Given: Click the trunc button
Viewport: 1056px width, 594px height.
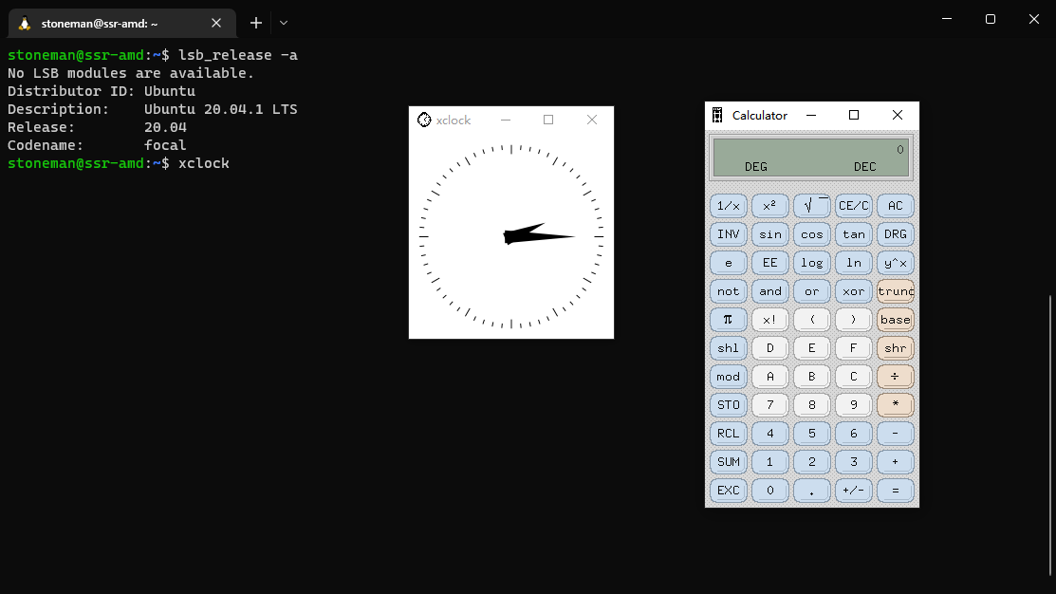Looking at the screenshot, I should point(895,291).
